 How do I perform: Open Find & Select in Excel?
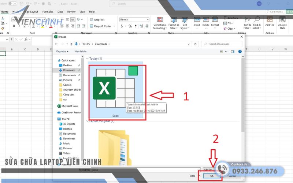(257, 23)
